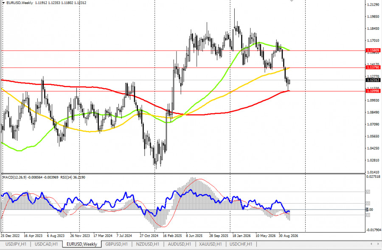
Task: Click the 1.18450 value on the price axis
Action: click(x=373, y=28)
